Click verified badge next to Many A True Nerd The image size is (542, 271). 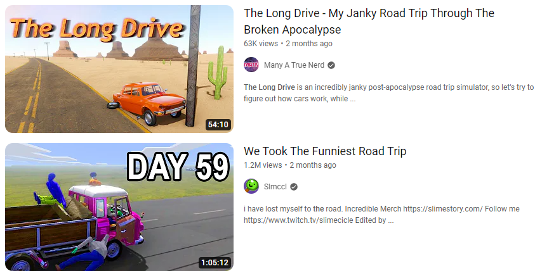(331, 65)
